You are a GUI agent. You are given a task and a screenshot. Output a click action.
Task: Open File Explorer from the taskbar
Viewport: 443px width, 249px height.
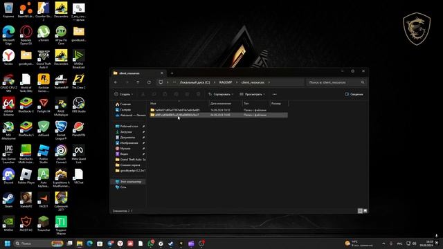pos(80,243)
